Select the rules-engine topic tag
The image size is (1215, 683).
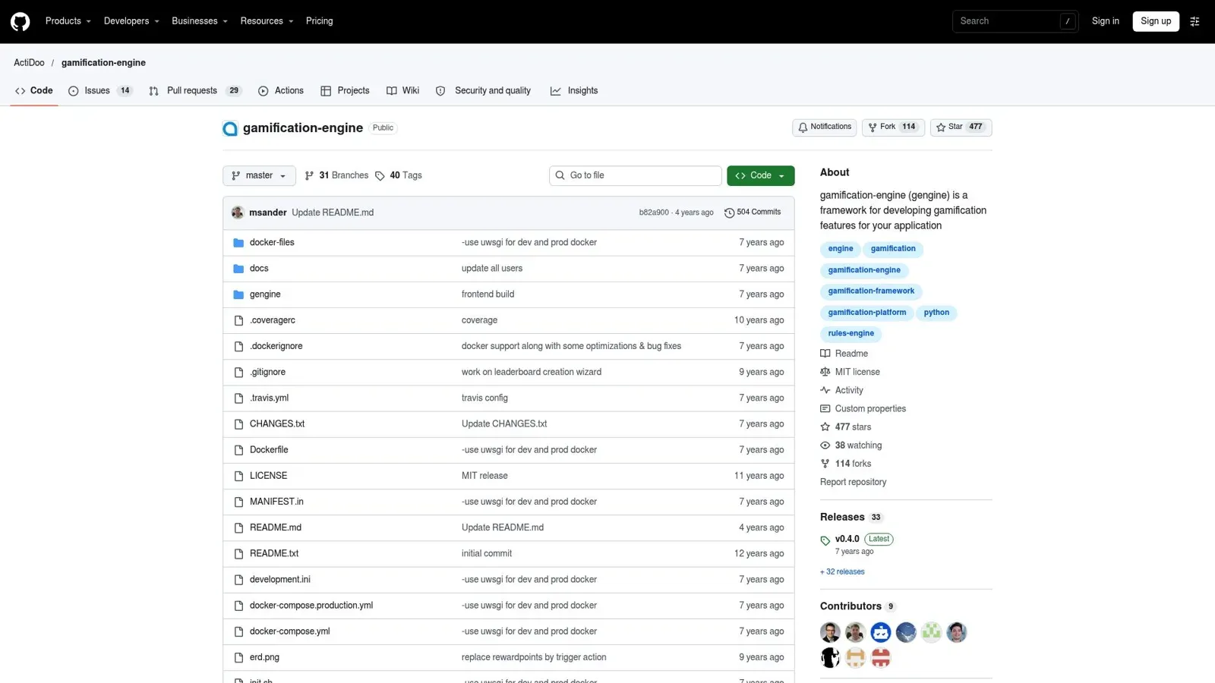click(850, 334)
